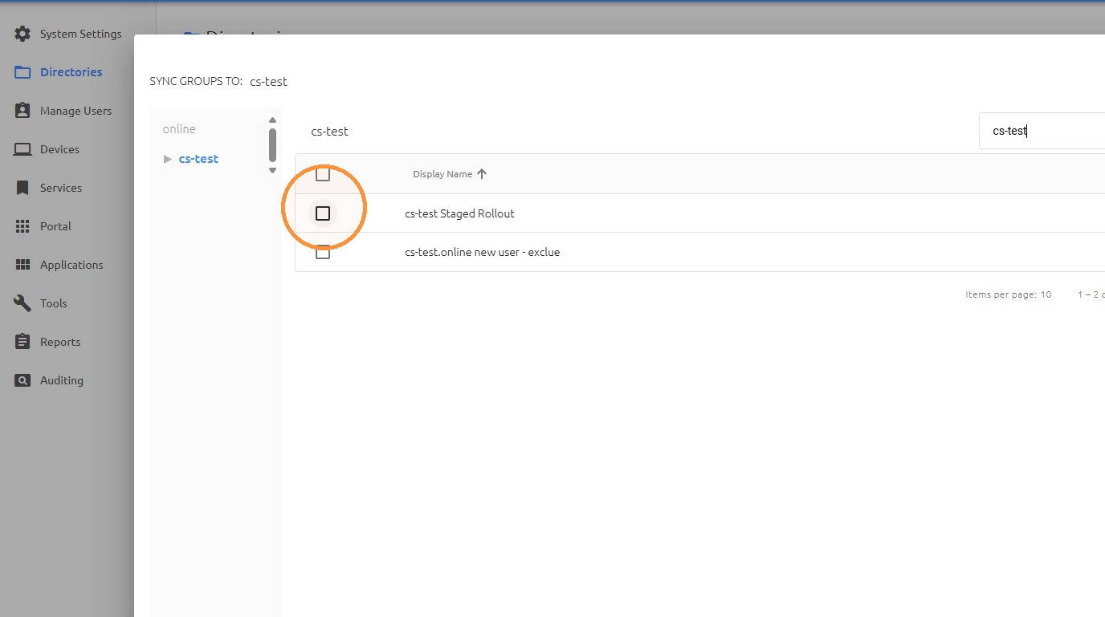This screenshot has height=617, width=1105.
Task: Click the Reports clipboard icon
Action: click(x=22, y=342)
